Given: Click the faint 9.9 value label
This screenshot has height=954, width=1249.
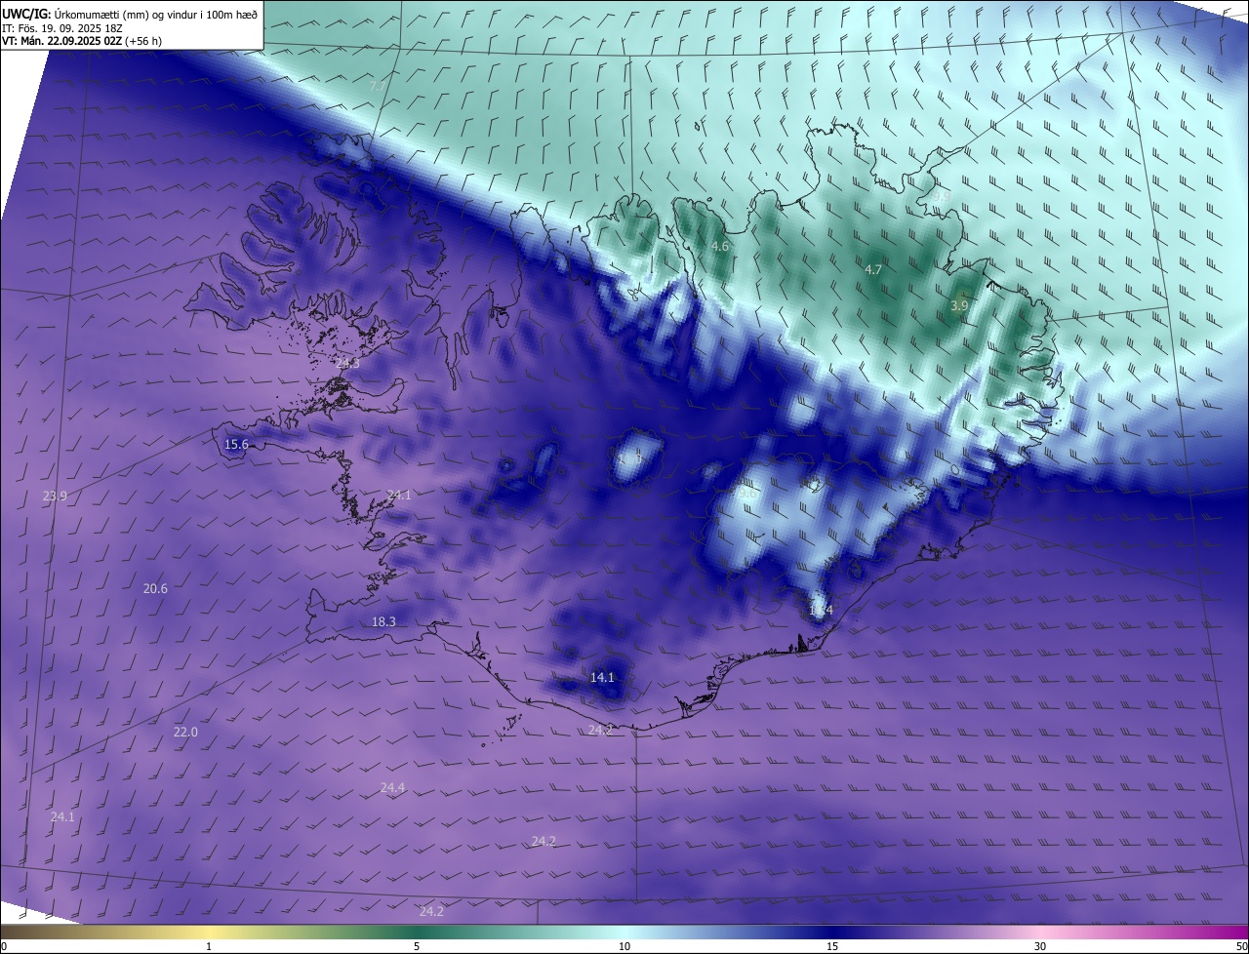Looking at the screenshot, I should (941, 196).
